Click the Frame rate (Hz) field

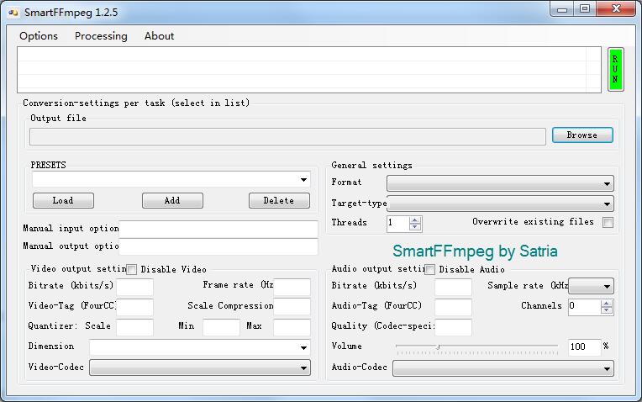click(292, 287)
